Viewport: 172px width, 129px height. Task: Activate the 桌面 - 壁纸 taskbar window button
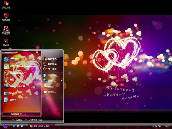tap(41, 126)
